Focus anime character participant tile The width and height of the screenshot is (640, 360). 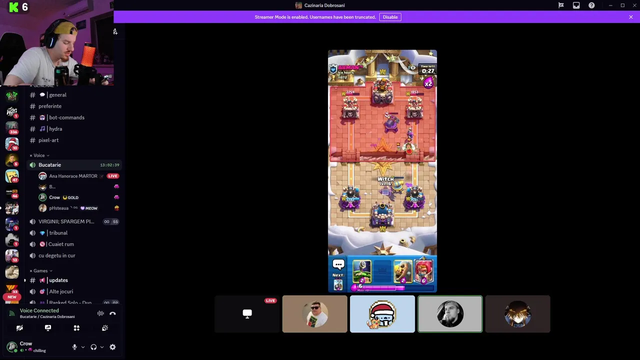click(517, 314)
